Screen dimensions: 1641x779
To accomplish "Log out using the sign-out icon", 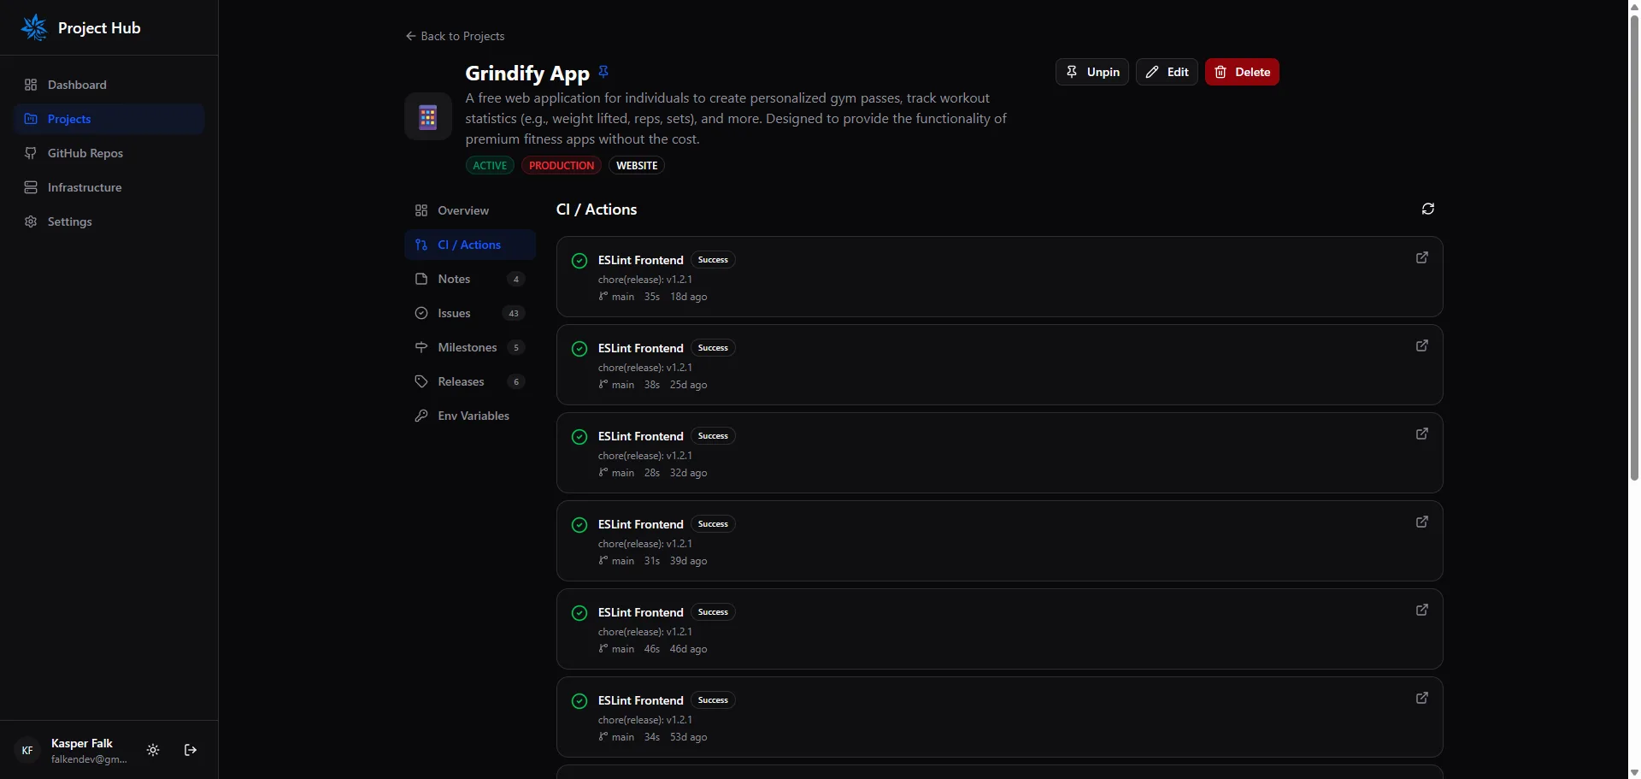I will coord(191,750).
